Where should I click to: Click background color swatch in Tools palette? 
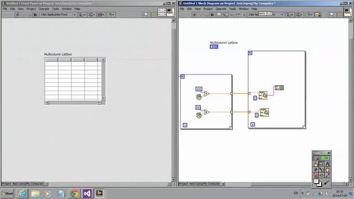[x=319, y=184]
